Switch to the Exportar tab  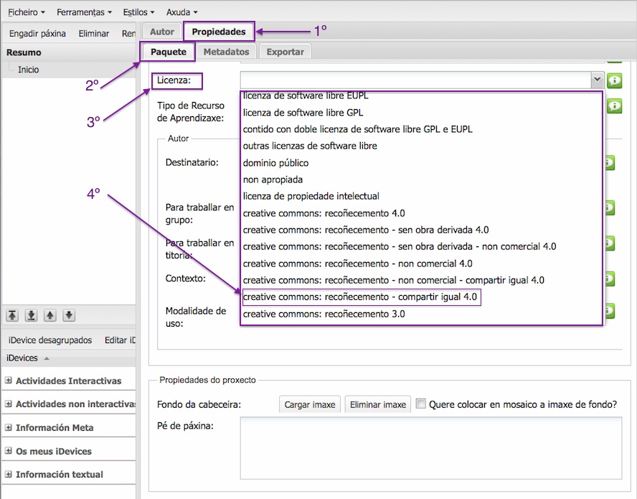coord(286,52)
